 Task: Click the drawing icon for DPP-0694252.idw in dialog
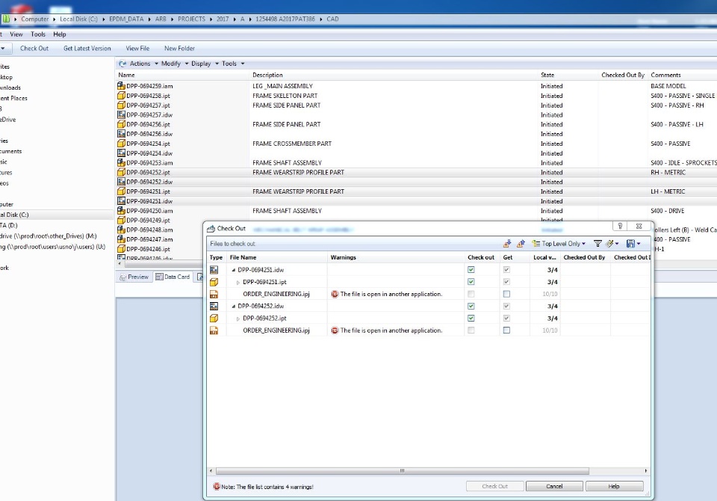(x=214, y=306)
